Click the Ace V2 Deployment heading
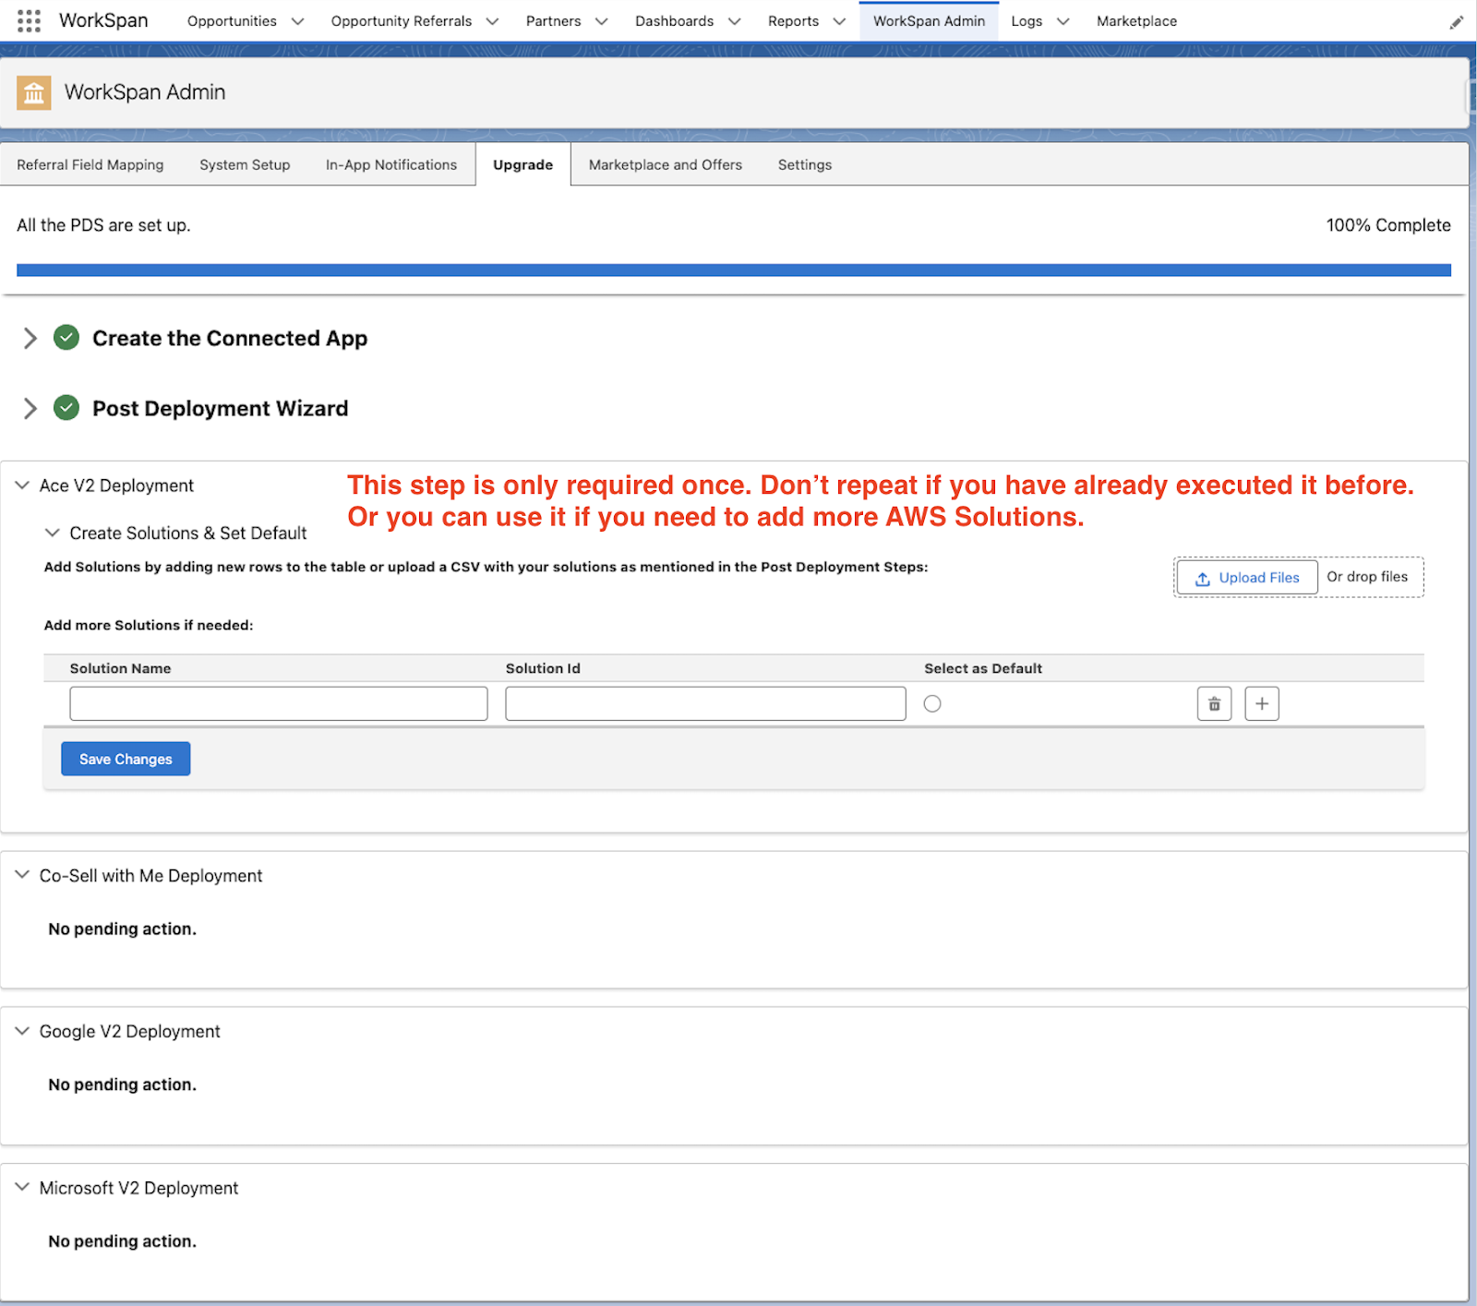1477x1306 pixels. tap(116, 485)
